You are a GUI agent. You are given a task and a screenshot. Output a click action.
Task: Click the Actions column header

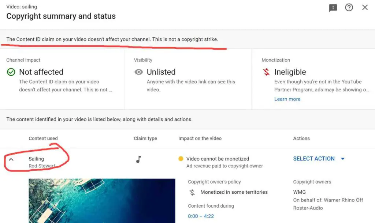[301, 139]
